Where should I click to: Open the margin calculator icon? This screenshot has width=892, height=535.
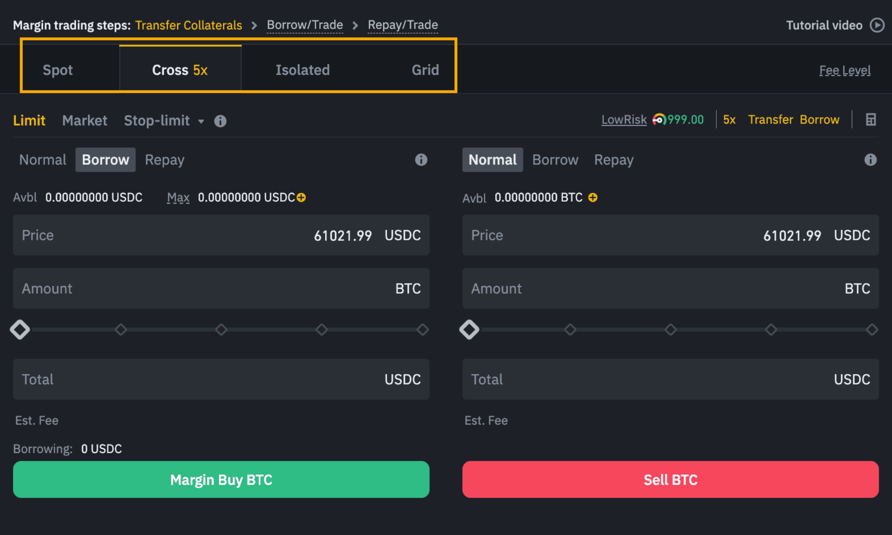(x=871, y=119)
